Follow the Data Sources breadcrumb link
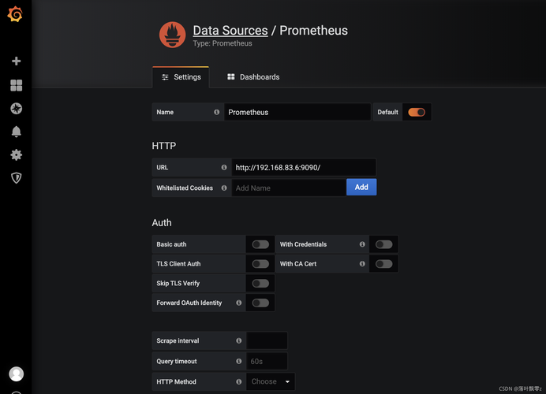The image size is (546, 394). tap(230, 31)
